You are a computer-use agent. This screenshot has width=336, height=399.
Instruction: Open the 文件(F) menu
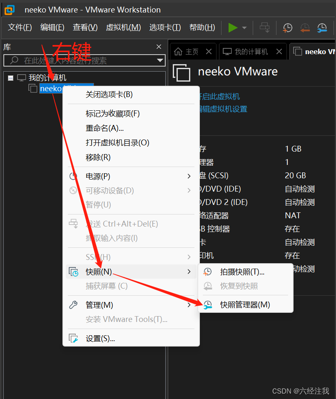tap(20, 27)
